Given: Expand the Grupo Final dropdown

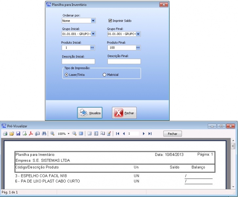Looking at the screenshot, I should [138, 34].
